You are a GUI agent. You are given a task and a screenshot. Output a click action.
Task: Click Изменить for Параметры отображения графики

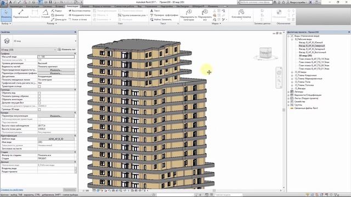(x=56, y=73)
